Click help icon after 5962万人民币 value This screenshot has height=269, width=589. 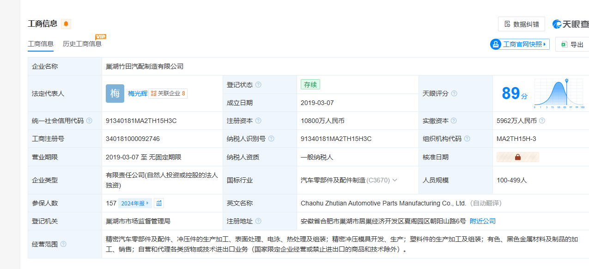point(542,121)
